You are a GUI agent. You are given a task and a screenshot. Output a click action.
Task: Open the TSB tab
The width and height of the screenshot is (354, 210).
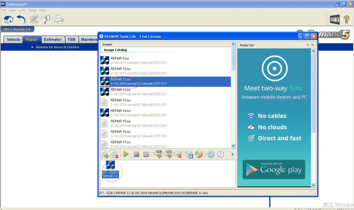point(71,39)
